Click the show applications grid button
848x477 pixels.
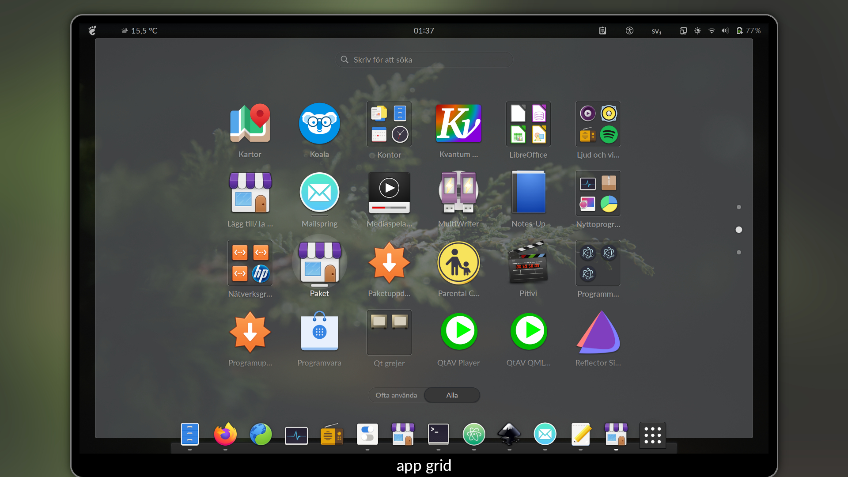[x=653, y=435]
